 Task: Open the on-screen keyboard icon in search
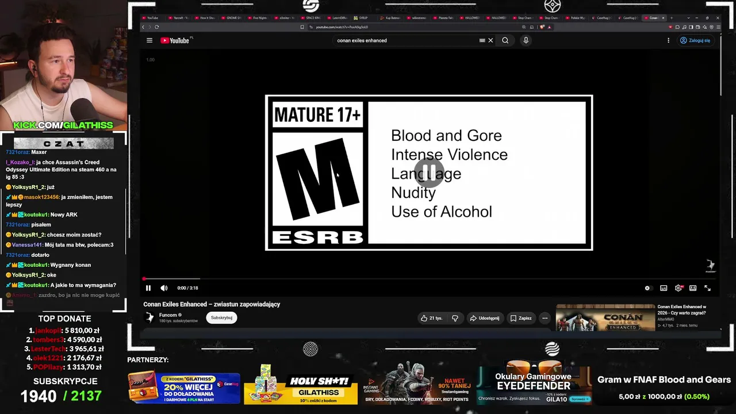(x=482, y=40)
